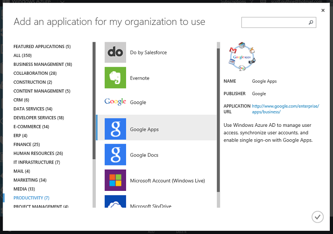The width and height of the screenshot is (333, 234).
Task: Click the blue Google Apps icon
Action: coord(115,129)
